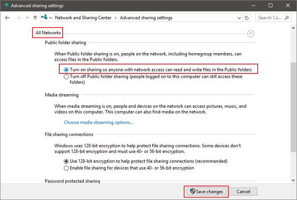The width and height of the screenshot is (297, 200).
Task: Click Advanced sharing settings breadcrumb
Action: 146,18
